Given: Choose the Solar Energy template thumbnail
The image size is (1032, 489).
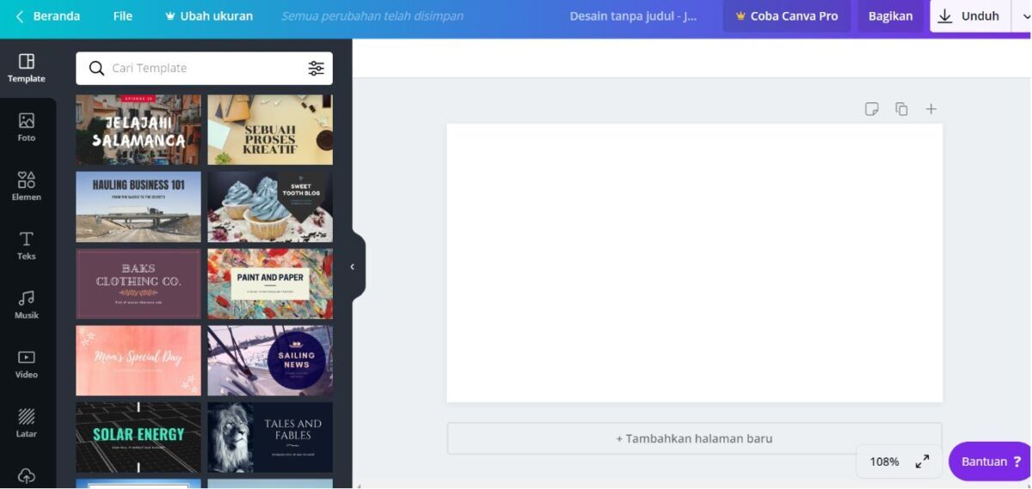Looking at the screenshot, I should (x=138, y=437).
